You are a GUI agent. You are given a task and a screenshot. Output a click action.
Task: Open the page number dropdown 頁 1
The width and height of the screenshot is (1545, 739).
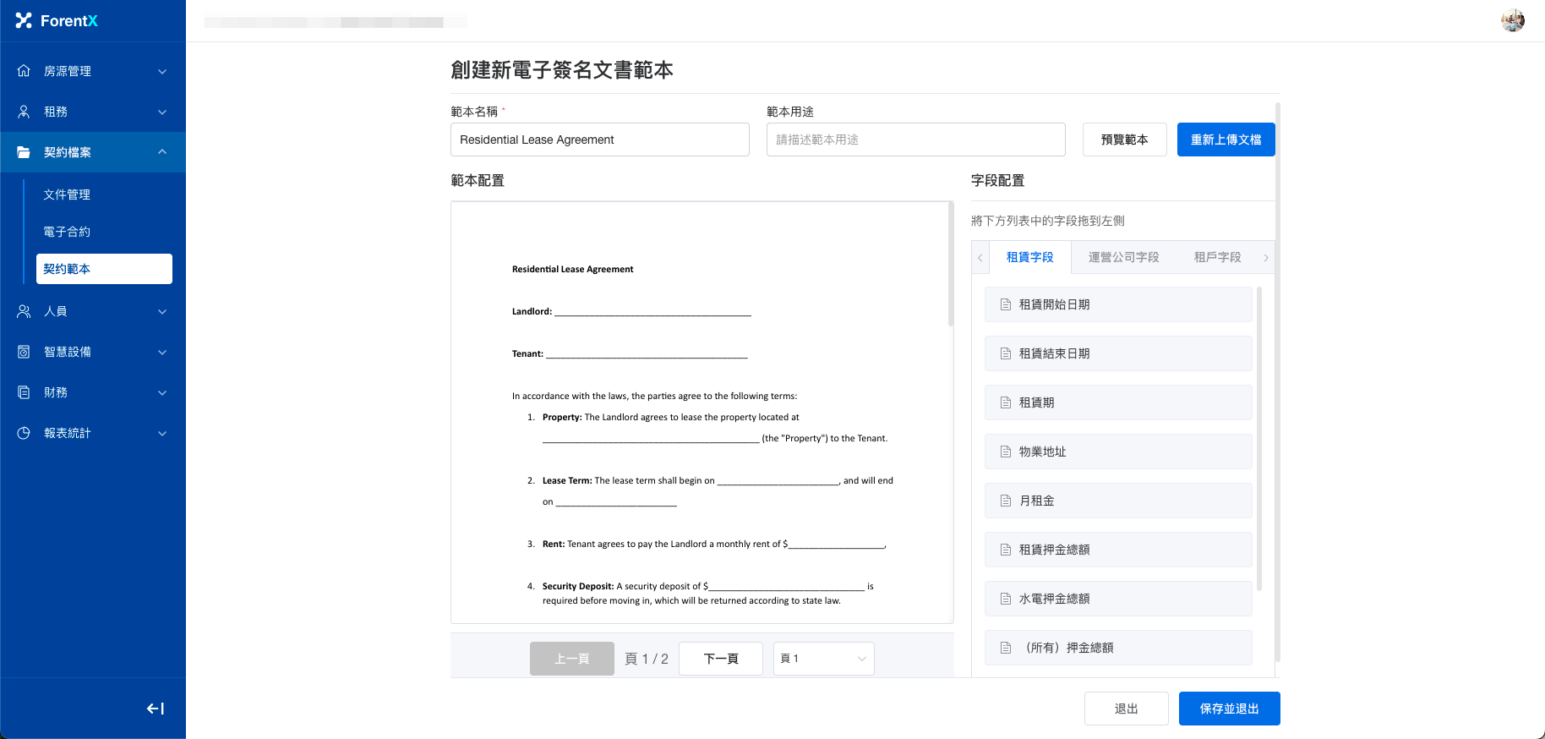[823, 659]
